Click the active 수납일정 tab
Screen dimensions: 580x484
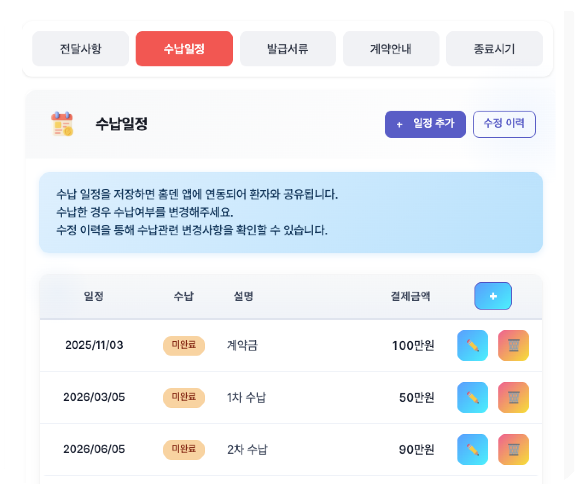tap(184, 49)
